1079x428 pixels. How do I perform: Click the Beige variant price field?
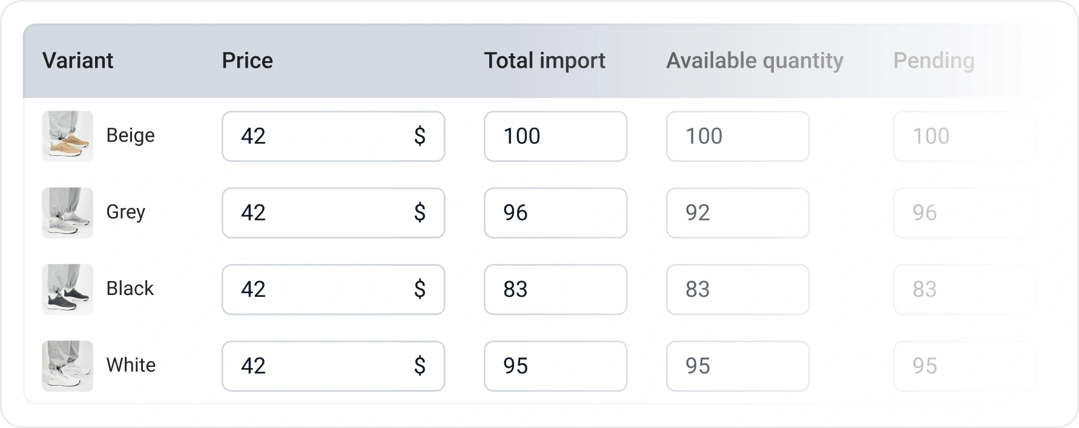pos(321,136)
